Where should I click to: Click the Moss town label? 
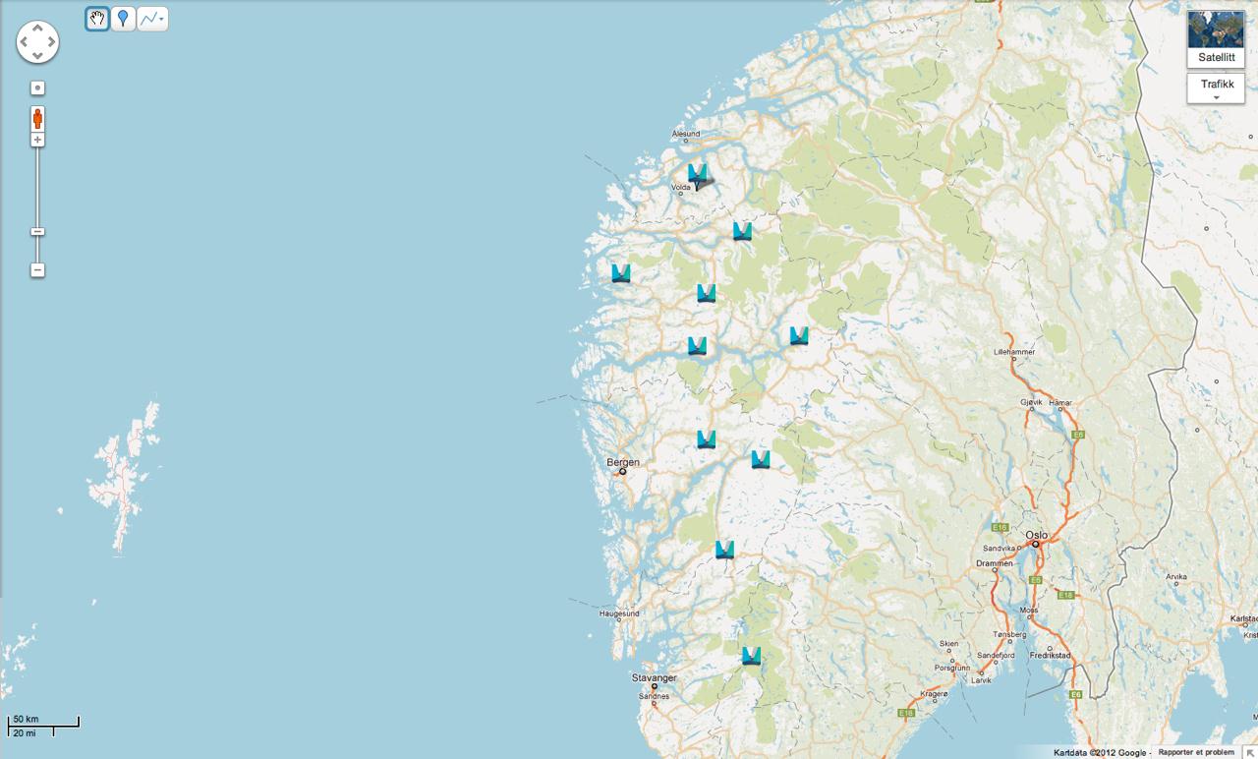tap(1029, 610)
